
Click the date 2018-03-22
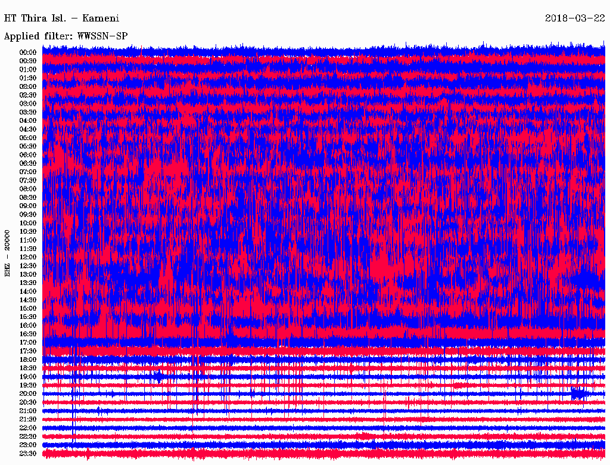click(x=575, y=18)
